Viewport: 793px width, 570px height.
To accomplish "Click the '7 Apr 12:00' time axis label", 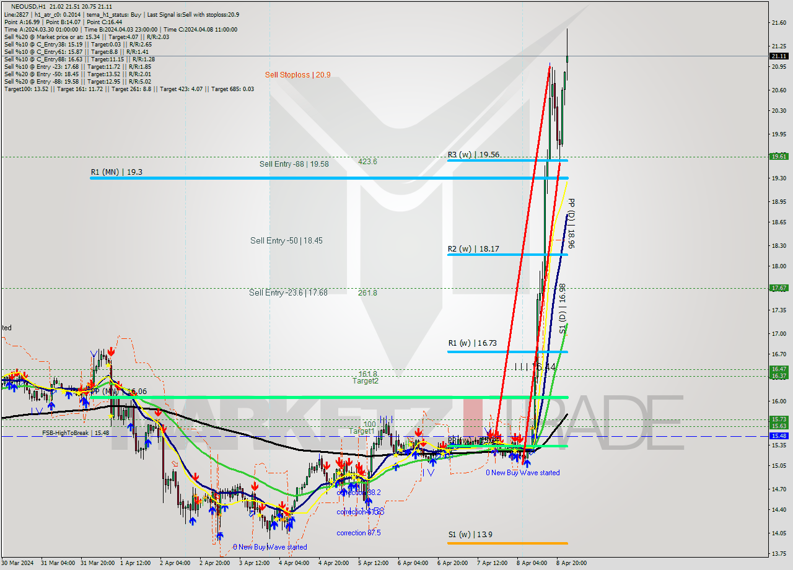I will click(492, 563).
